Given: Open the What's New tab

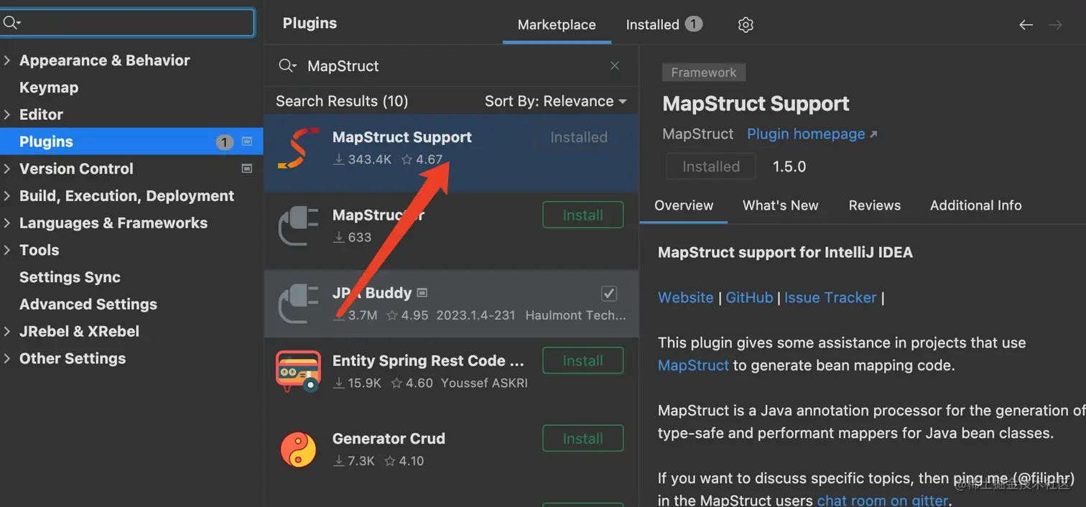Looking at the screenshot, I should (x=780, y=205).
